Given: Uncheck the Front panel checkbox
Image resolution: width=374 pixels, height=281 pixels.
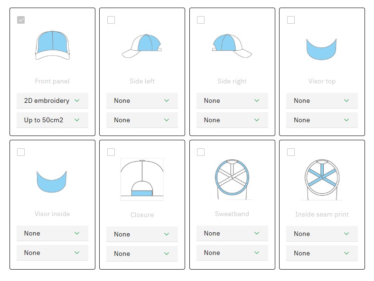Looking at the screenshot, I should [21, 20].
